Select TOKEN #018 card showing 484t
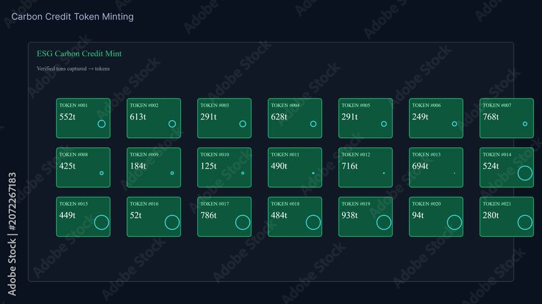This screenshot has height=304, width=542. (295, 217)
